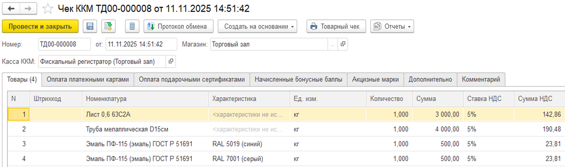Open Касса ККМ field's linked record icon
565x167 pixels.
[171, 62]
